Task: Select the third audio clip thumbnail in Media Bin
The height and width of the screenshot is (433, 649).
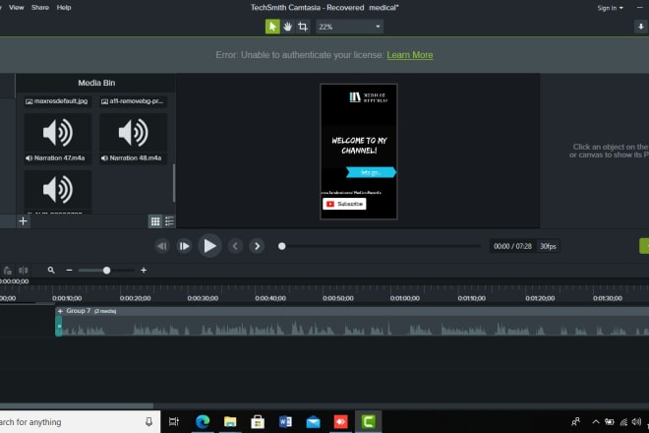Action: 58,192
